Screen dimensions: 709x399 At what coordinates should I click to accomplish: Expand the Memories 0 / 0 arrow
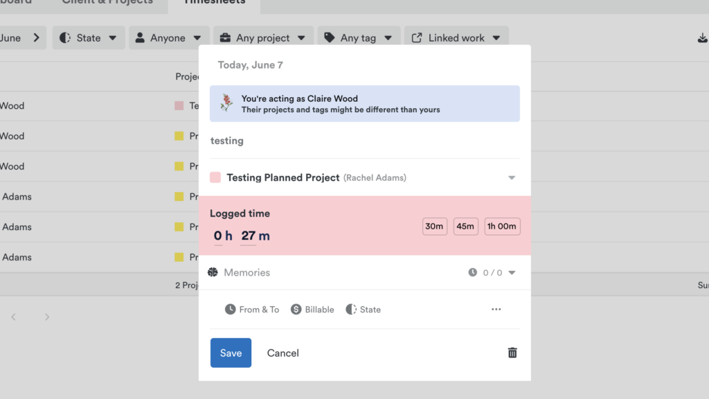512,273
